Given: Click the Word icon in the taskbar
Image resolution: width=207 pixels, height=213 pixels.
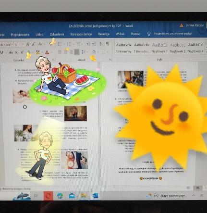Looking at the screenshot, I should coord(96,196).
